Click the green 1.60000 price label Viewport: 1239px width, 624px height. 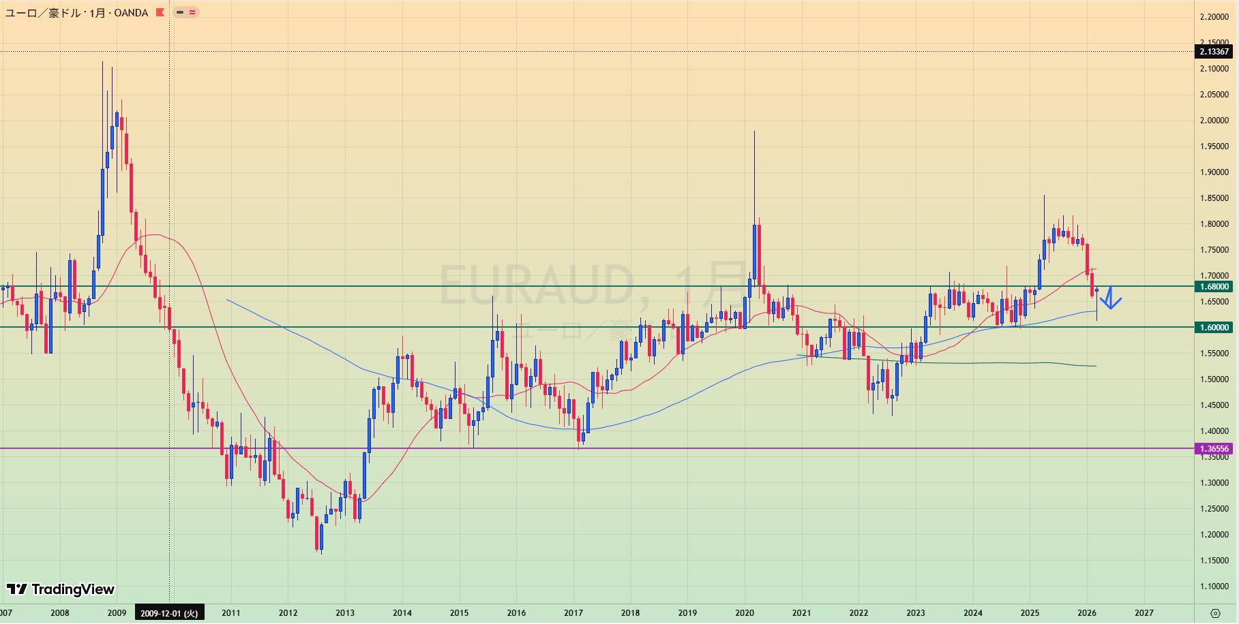point(1214,328)
